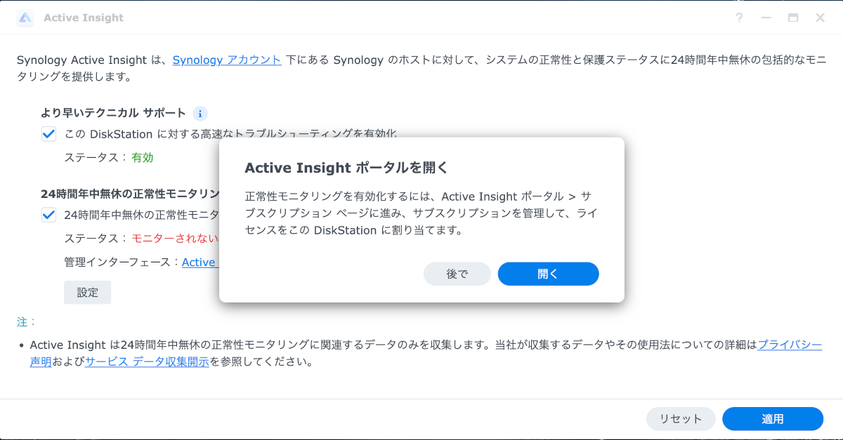Click the green 有効 status text

tap(143, 157)
